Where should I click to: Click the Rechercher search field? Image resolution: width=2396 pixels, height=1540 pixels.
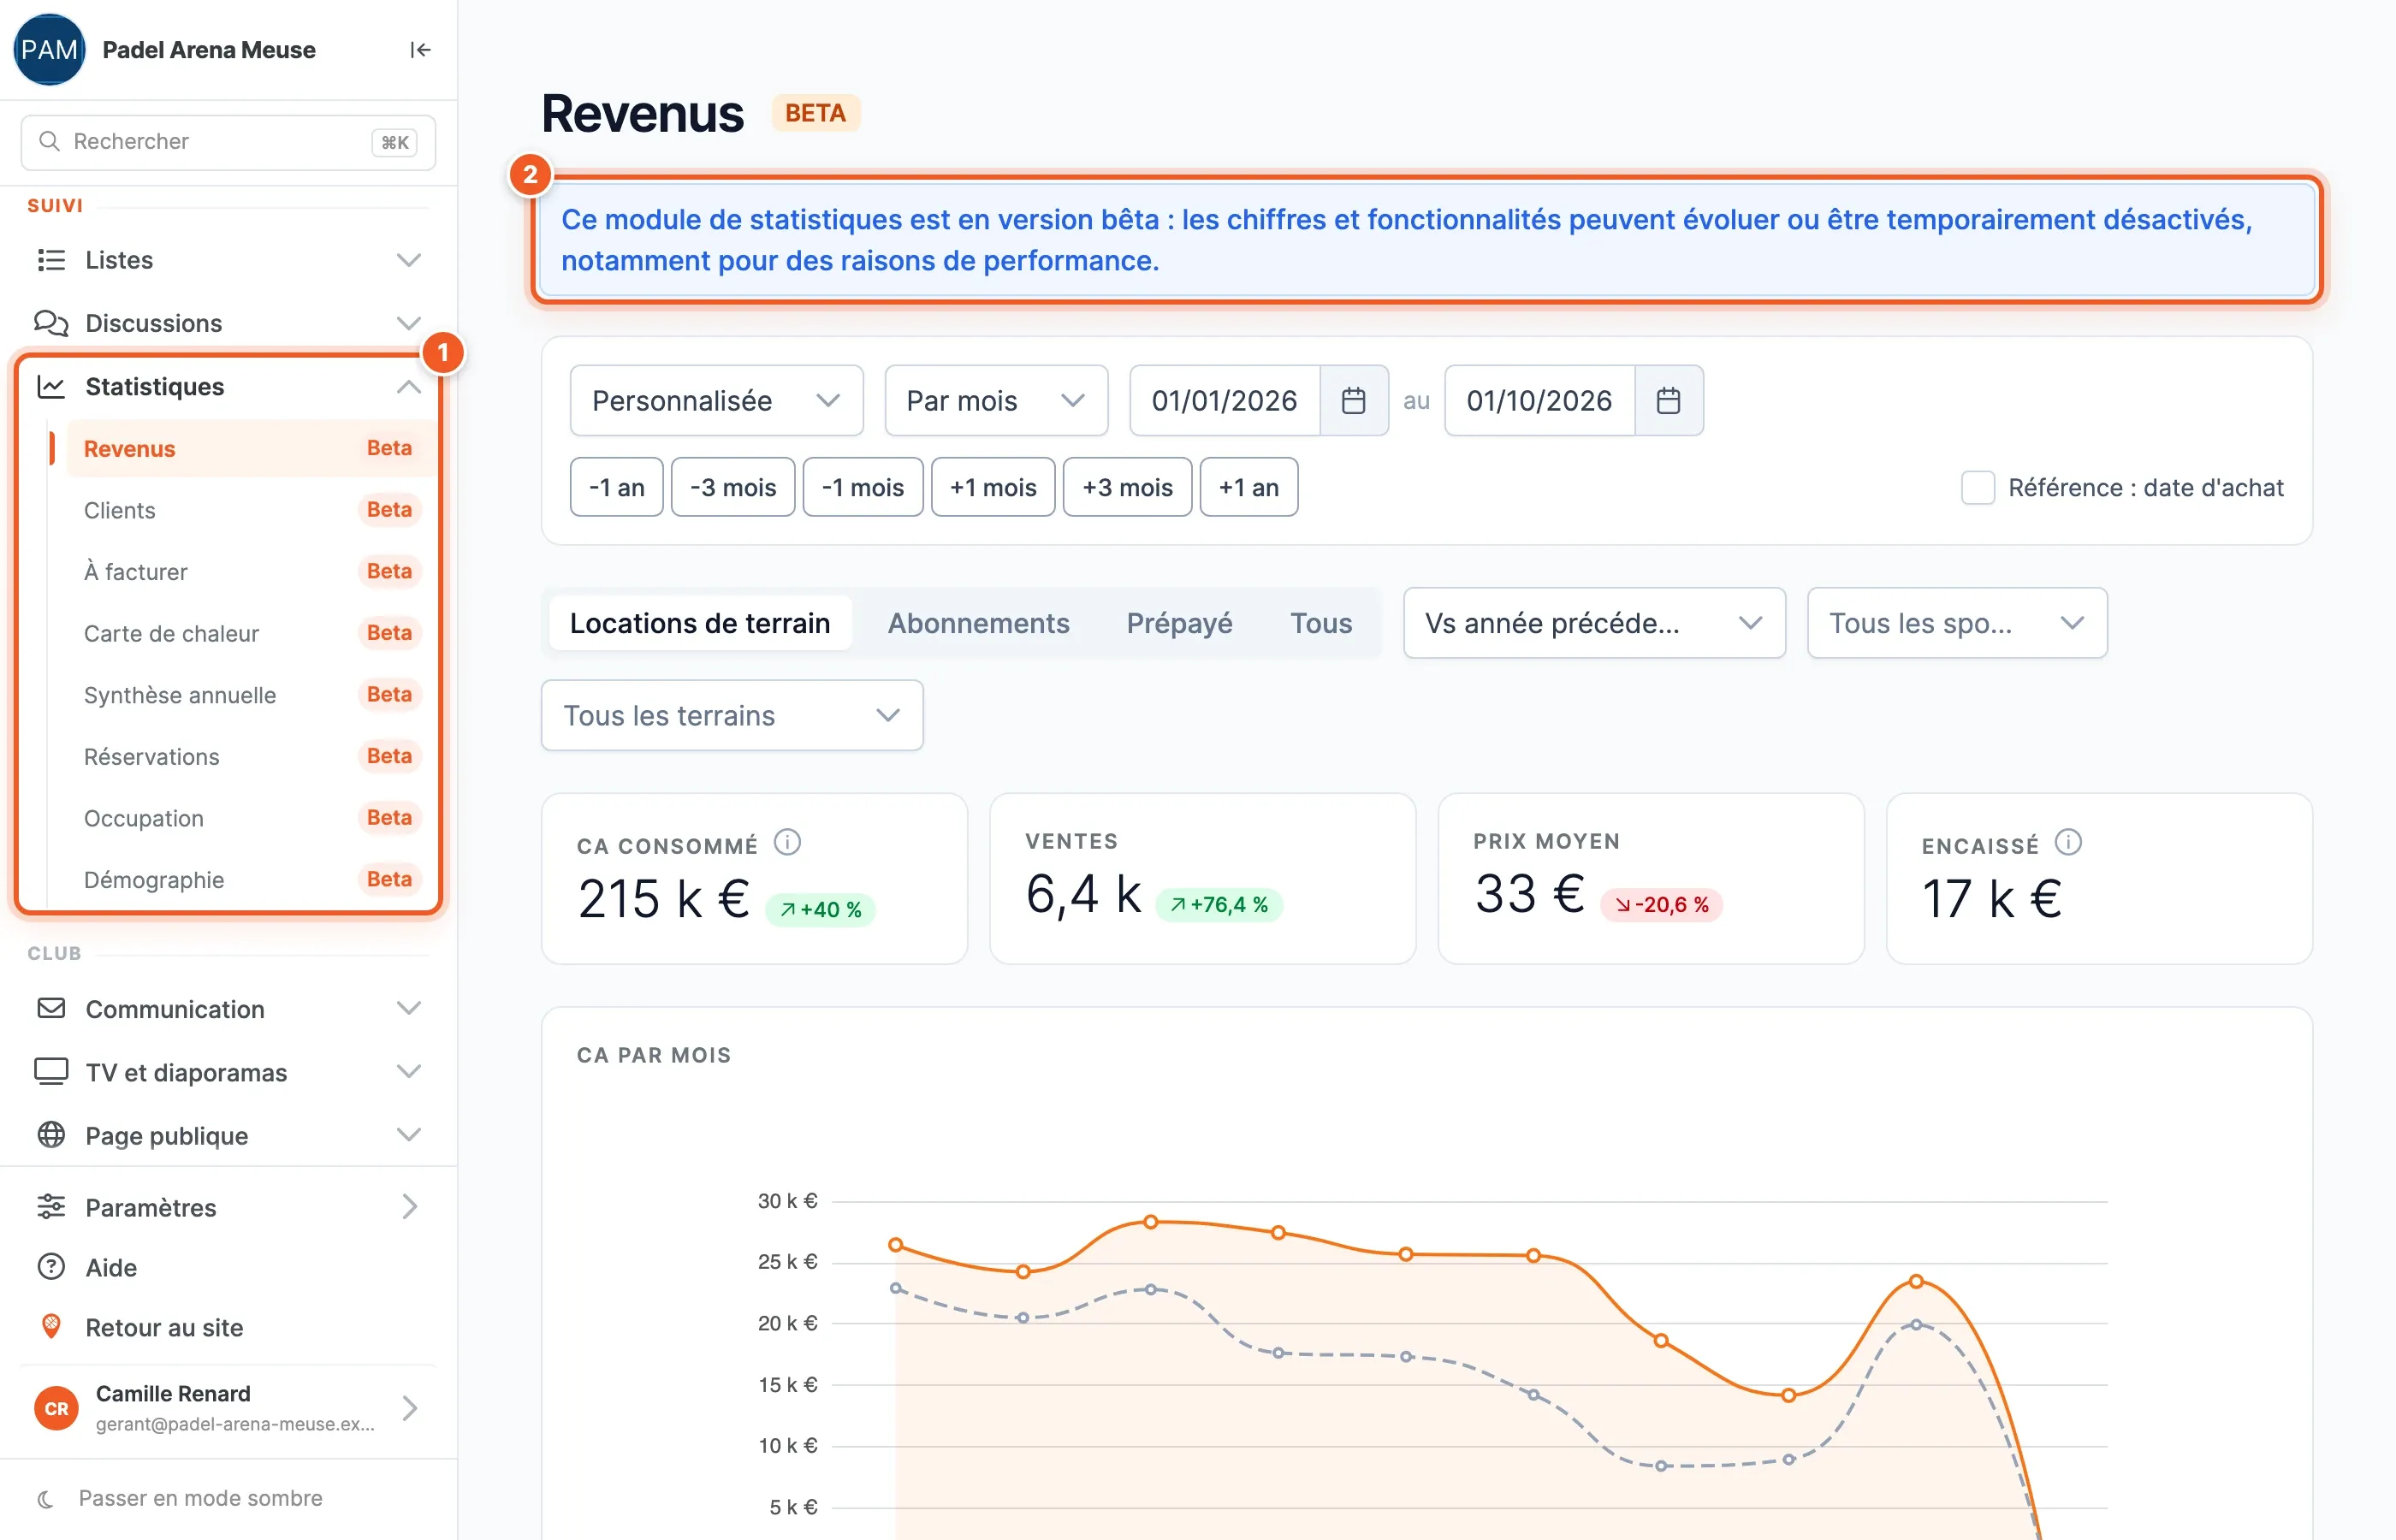pos(228,142)
